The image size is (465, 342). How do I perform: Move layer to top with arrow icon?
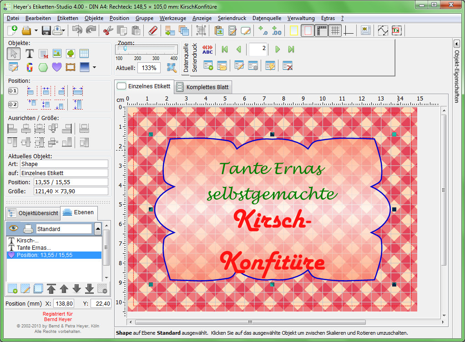pos(51,288)
